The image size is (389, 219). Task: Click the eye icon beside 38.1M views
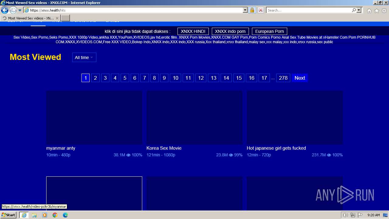128,155
